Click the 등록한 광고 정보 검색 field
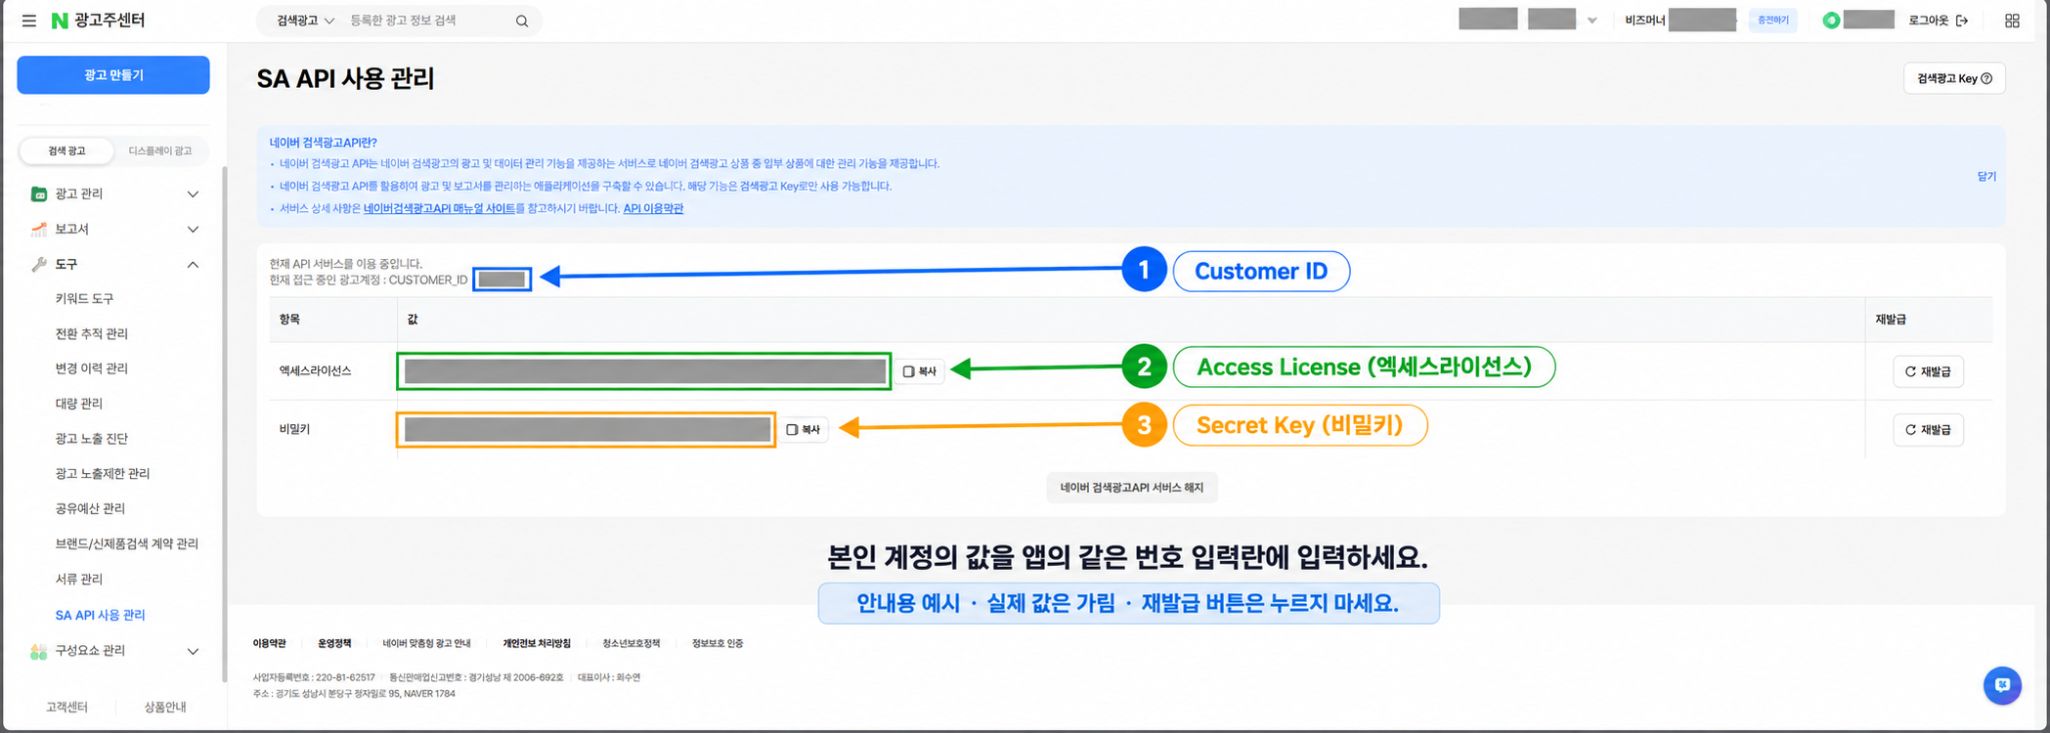The width and height of the screenshot is (2050, 733). click(x=425, y=21)
